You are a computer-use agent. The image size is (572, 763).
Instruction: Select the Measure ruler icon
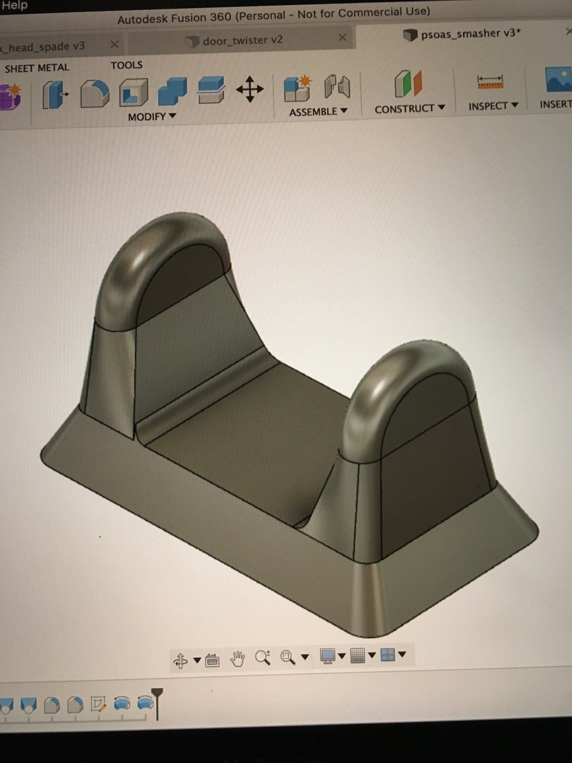tap(490, 82)
